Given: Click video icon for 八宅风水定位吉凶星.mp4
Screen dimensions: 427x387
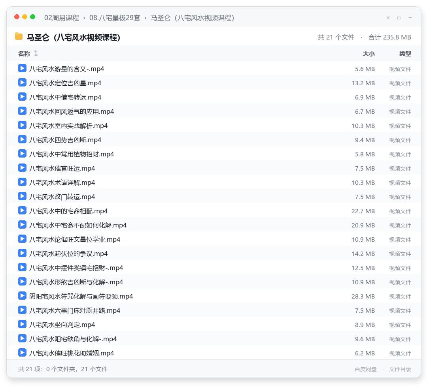Looking at the screenshot, I should 22,83.
